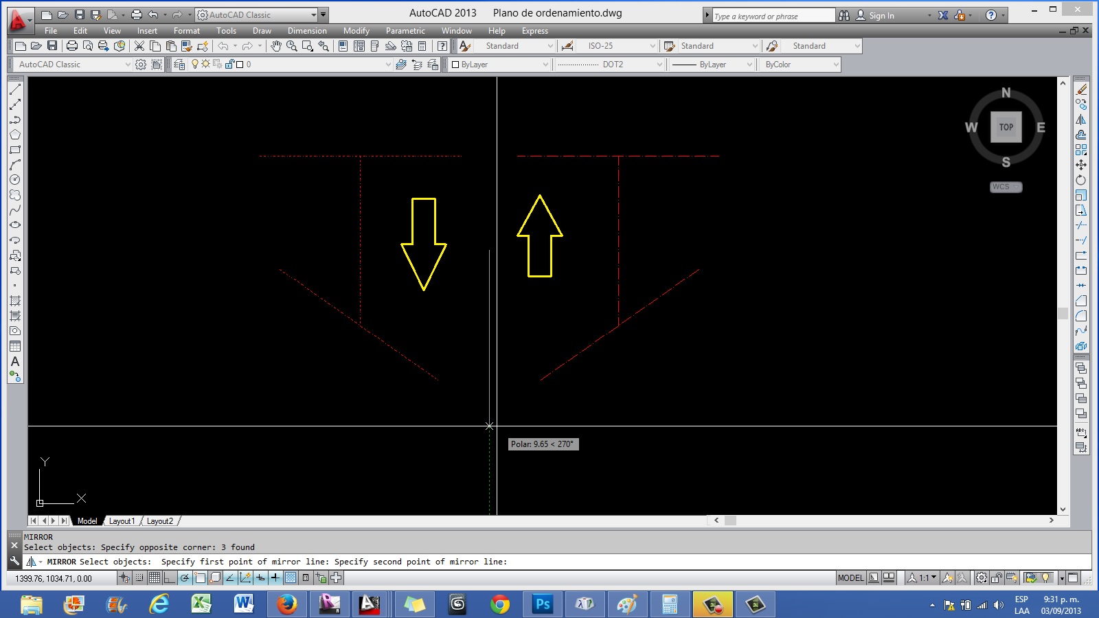Expand the linetype dropdown showing DOT2
The height and width of the screenshot is (618, 1099).
coord(658,64)
